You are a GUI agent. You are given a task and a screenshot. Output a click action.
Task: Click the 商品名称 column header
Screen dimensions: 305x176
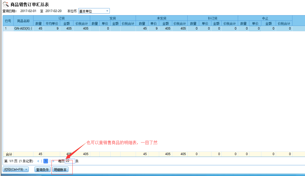(x=23, y=21)
